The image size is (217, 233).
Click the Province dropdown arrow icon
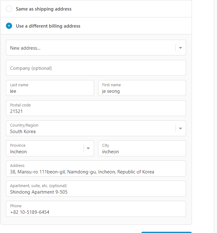88,148
